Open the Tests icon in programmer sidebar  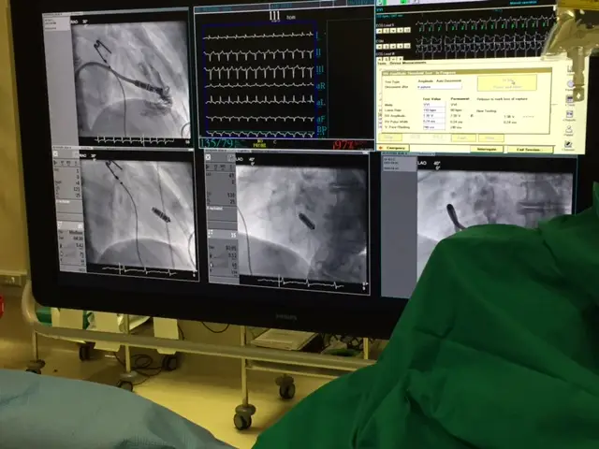[x=570, y=96]
